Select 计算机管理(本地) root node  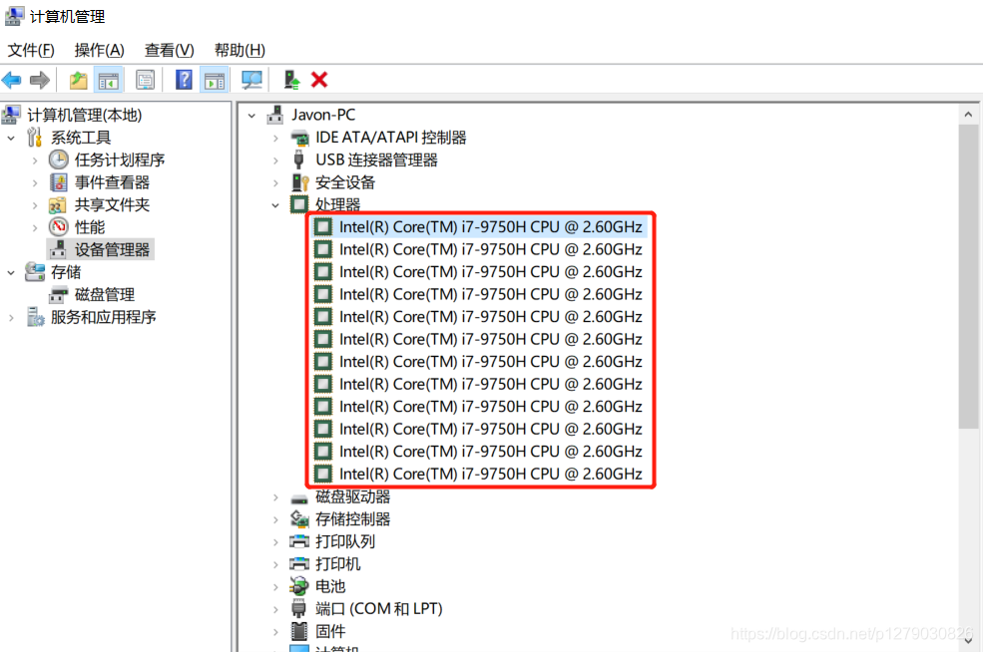(x=84, y=116)
